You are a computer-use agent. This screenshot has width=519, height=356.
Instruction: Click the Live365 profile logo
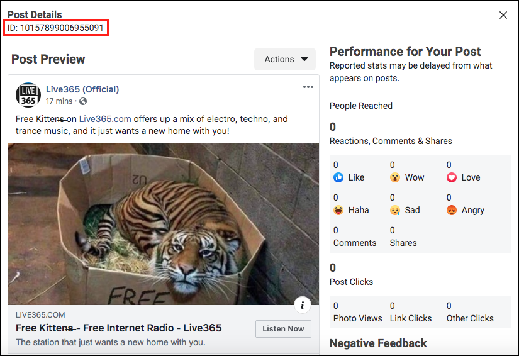click(x=28, y=95)
